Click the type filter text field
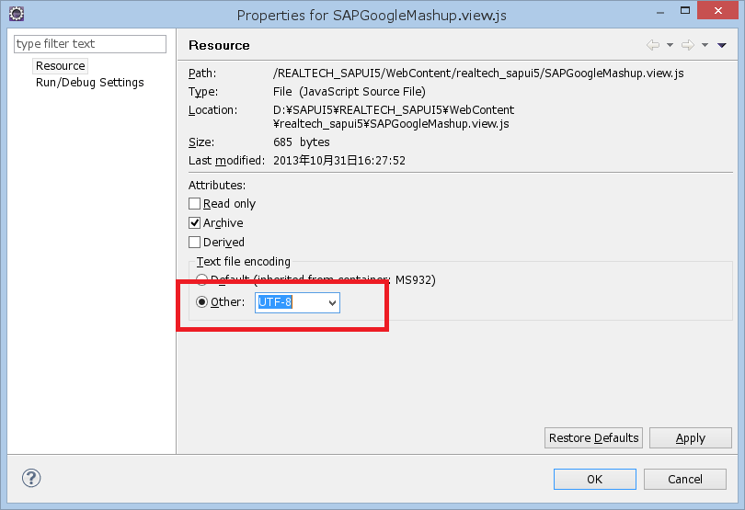The height and width of the screenshot is (510, 745). pyautogui.click(x=90, y=44)
